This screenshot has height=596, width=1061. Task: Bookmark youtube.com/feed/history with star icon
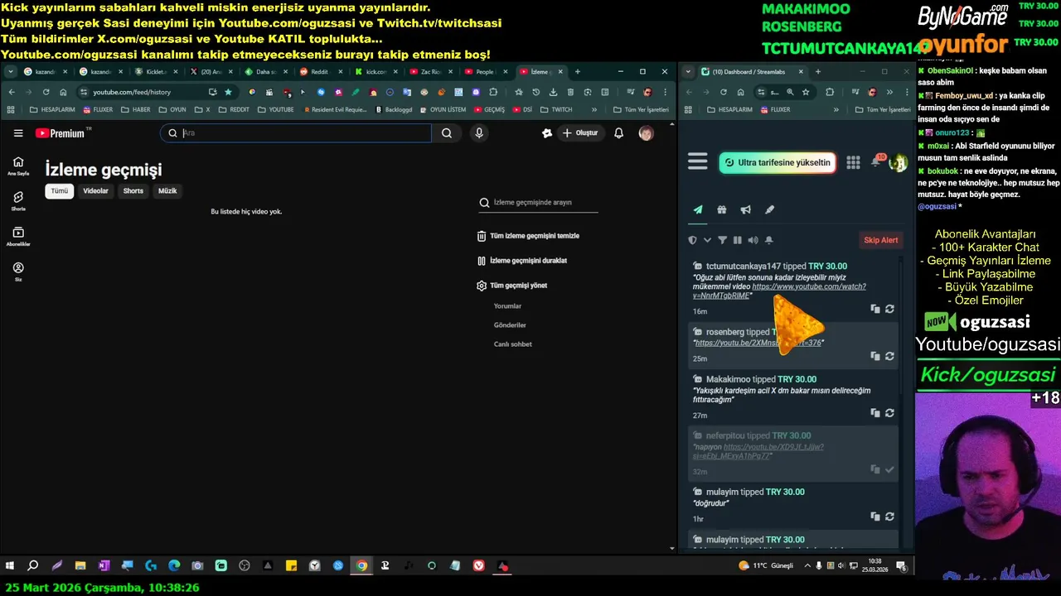[228, 92]
